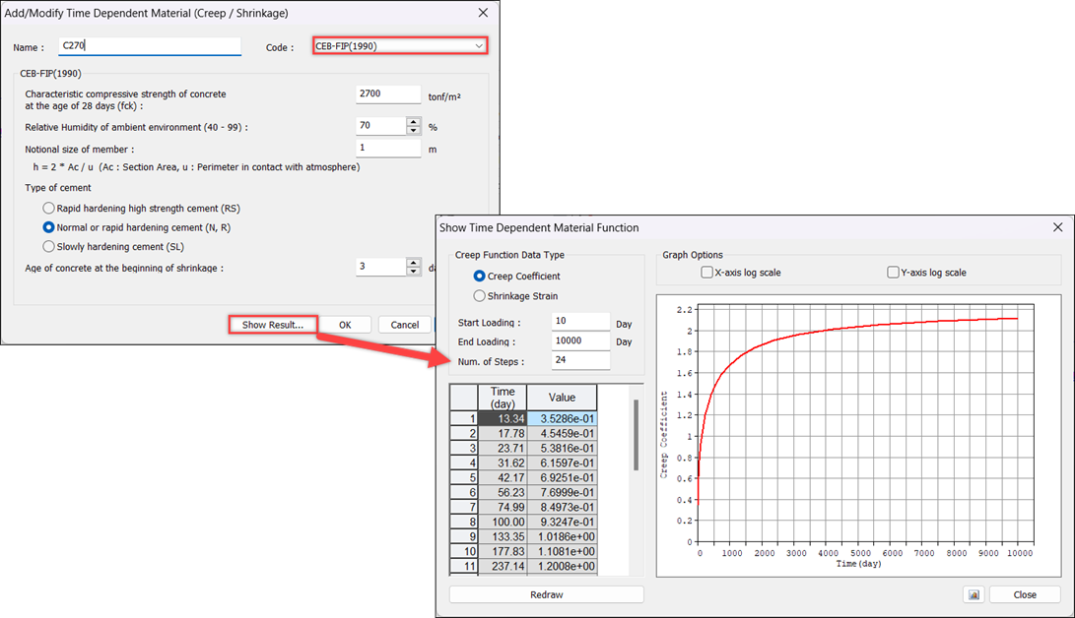Click the table's vertical scrollbar thumb
Screen dimensions: 1075x618
pos(637,435)
